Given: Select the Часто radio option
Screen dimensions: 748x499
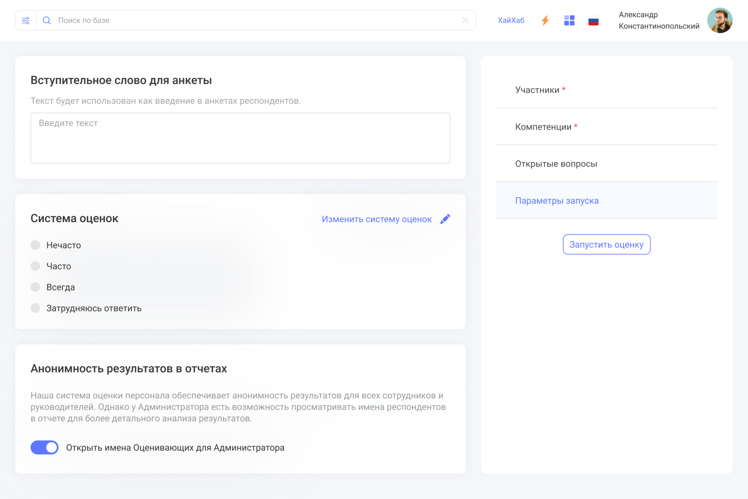Looking at the screenshot, I should (x=36, y=266).
